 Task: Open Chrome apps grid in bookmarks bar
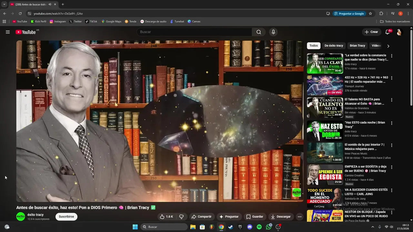(x=4, y=22)
